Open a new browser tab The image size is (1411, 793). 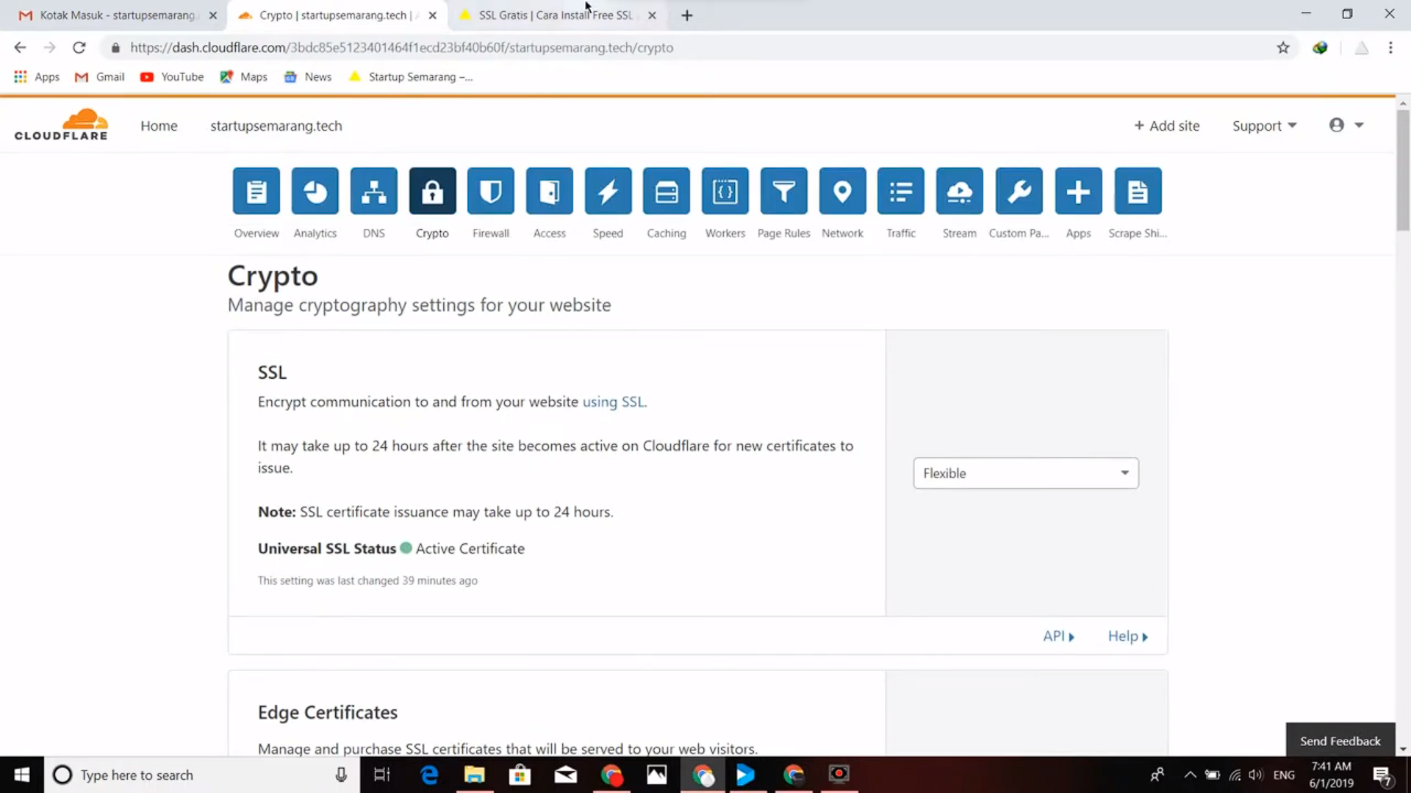click(687, 15)
